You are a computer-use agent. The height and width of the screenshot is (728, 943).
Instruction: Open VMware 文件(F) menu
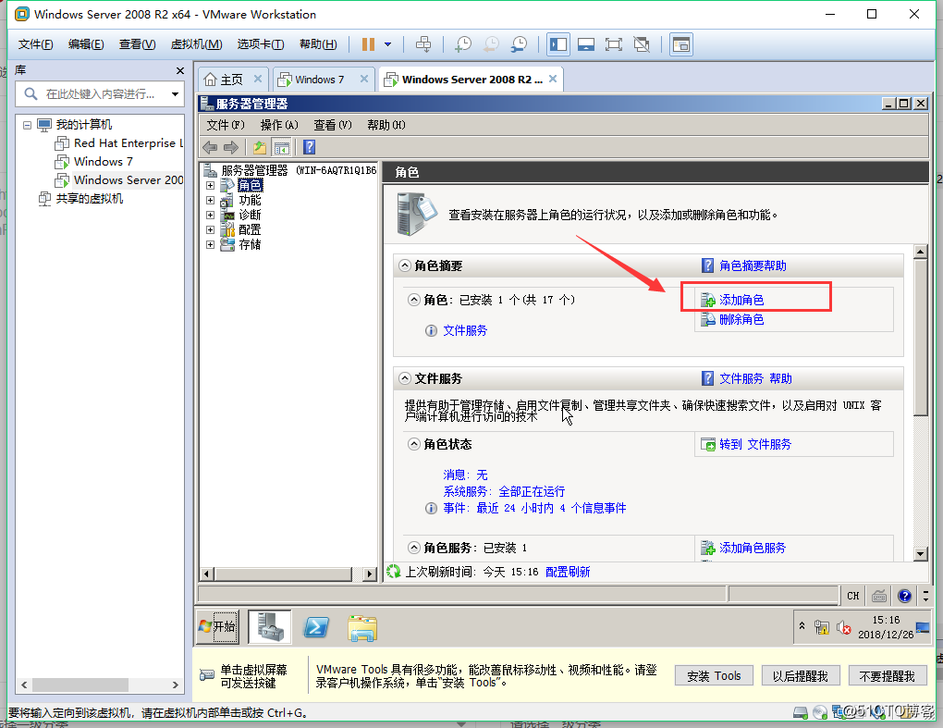[x=35, y=44]
